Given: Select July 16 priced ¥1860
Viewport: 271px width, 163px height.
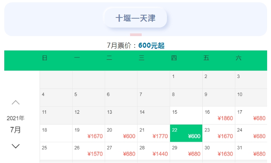Looking at the screenshot, I should click(219, 115).
